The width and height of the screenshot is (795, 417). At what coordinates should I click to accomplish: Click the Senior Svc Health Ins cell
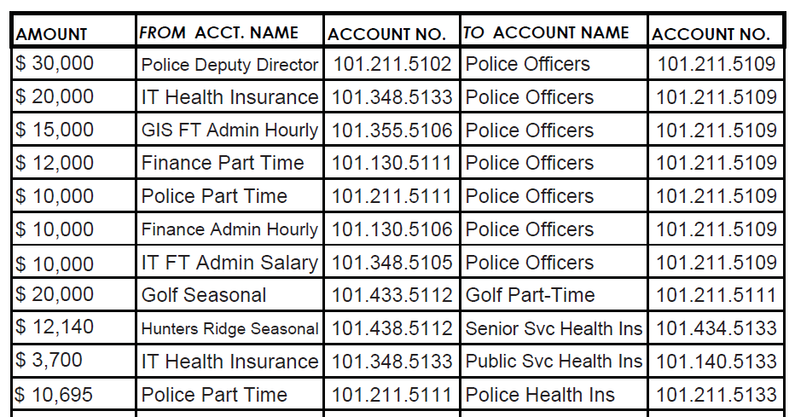coord(554,328)
